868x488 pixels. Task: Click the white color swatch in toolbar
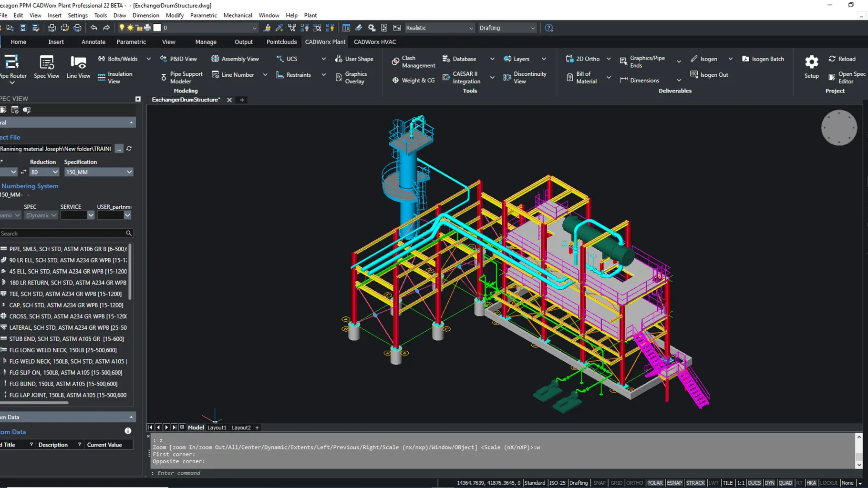coord(157,28)
